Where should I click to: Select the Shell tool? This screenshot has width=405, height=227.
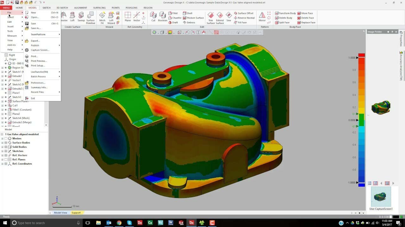(187, 13)
